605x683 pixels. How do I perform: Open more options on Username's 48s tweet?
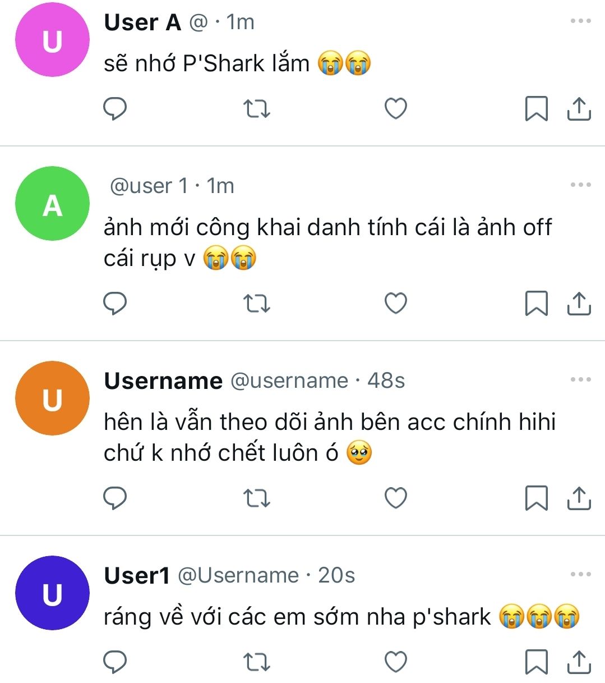click(581, 379)
